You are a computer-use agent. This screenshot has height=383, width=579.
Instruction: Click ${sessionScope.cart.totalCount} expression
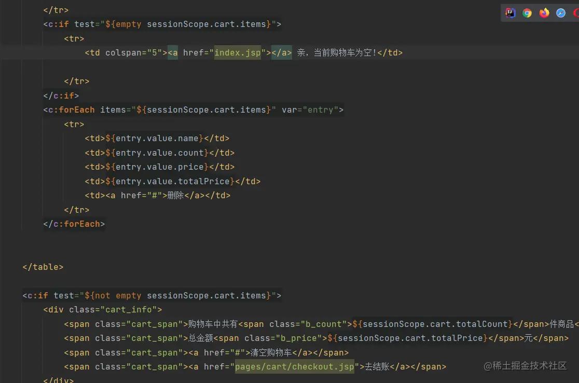[432, 324]
